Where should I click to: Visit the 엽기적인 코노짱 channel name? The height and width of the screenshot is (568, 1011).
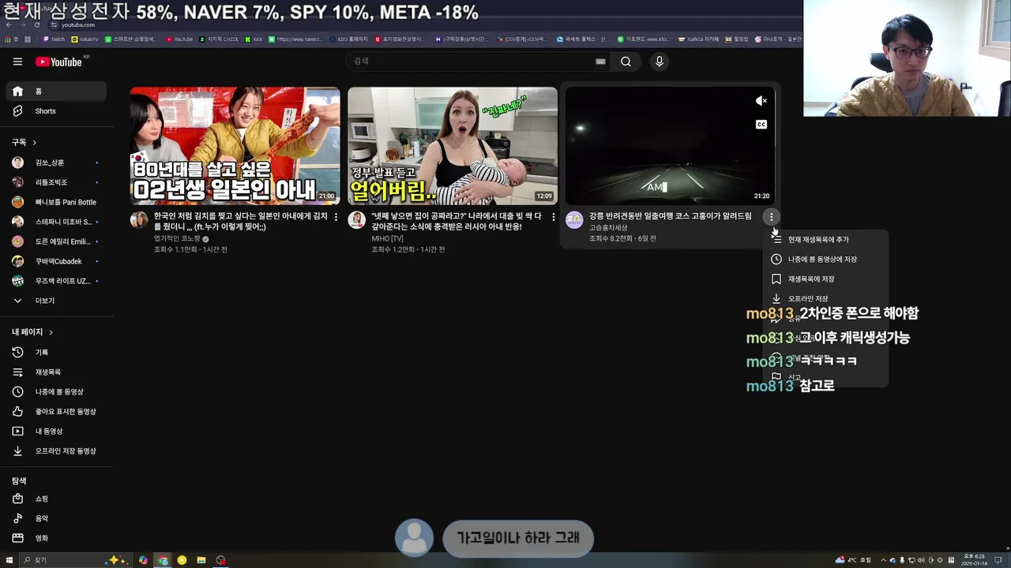point(177,238)
